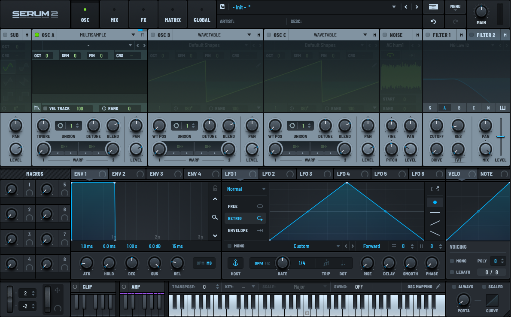
Task: Click the anchor HOST sync icon under LFO 1
Action: click(x=235, y=262)
